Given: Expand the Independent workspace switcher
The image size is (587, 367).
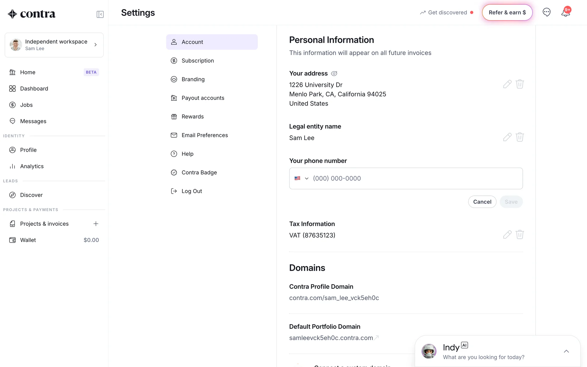Looking at the screenshot, I should [54, 45].
